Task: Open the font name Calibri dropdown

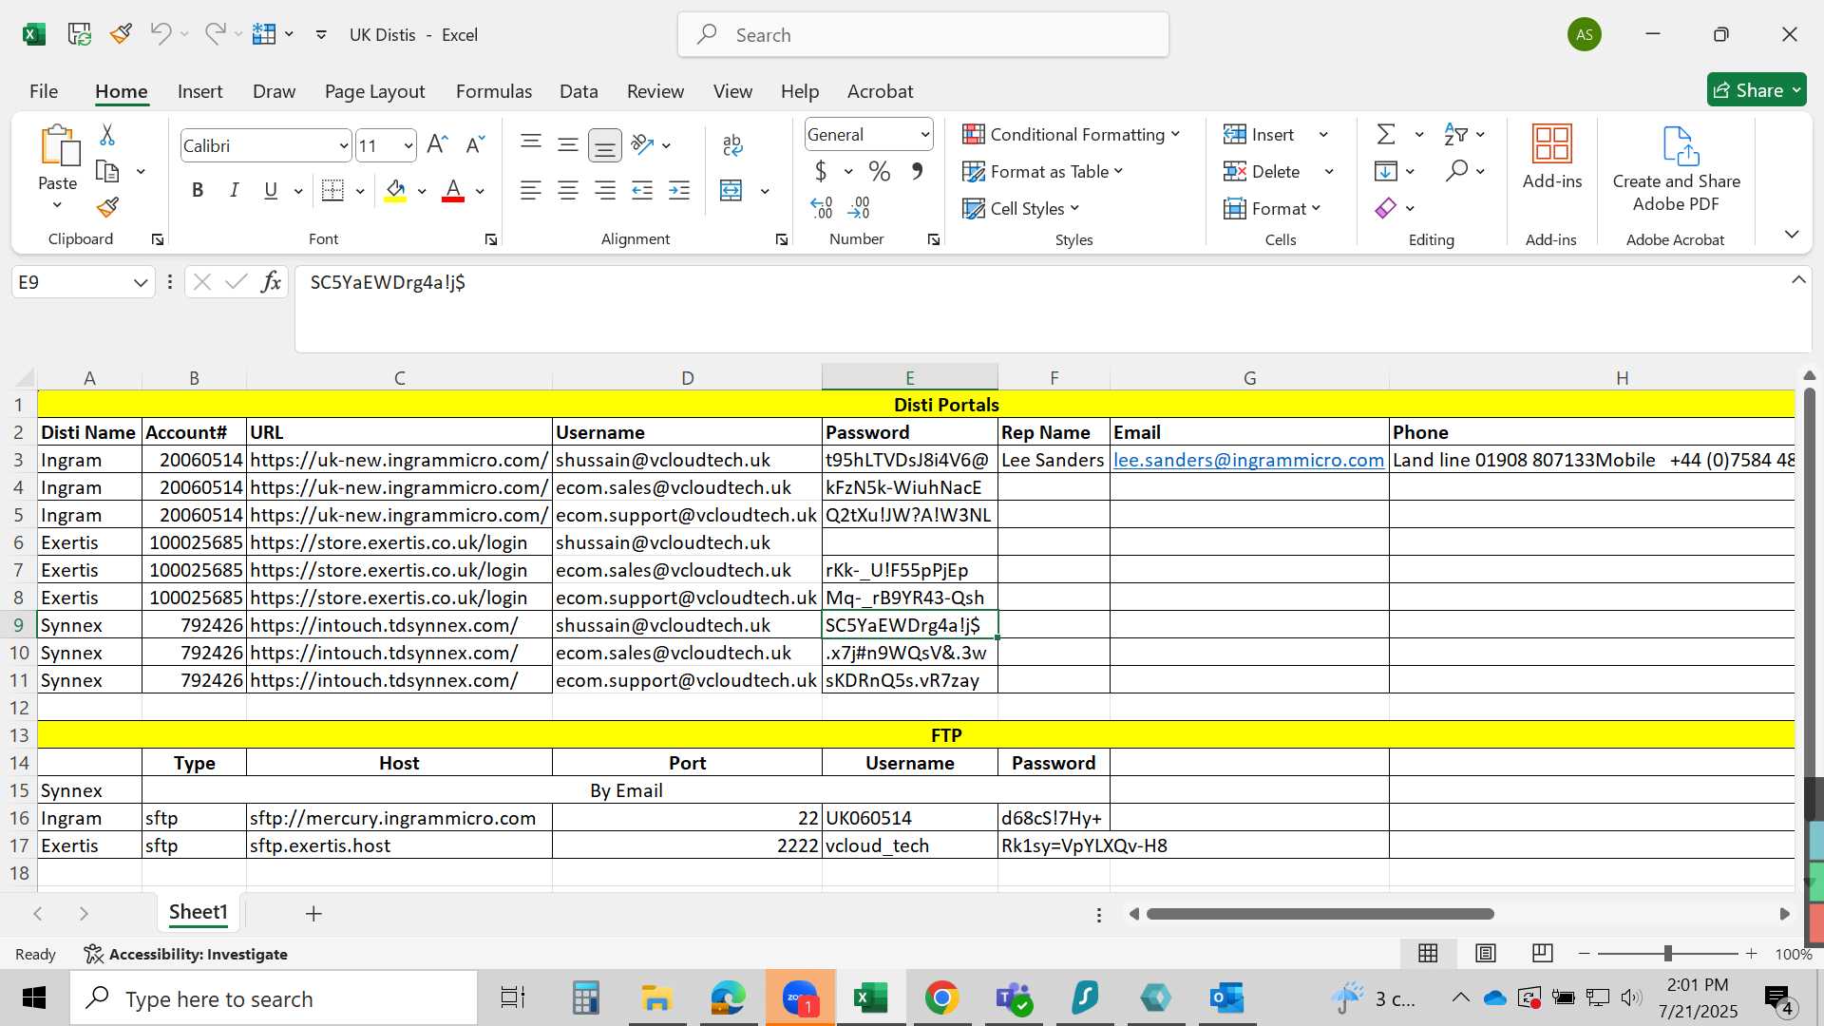Action: tap(344, 145)
